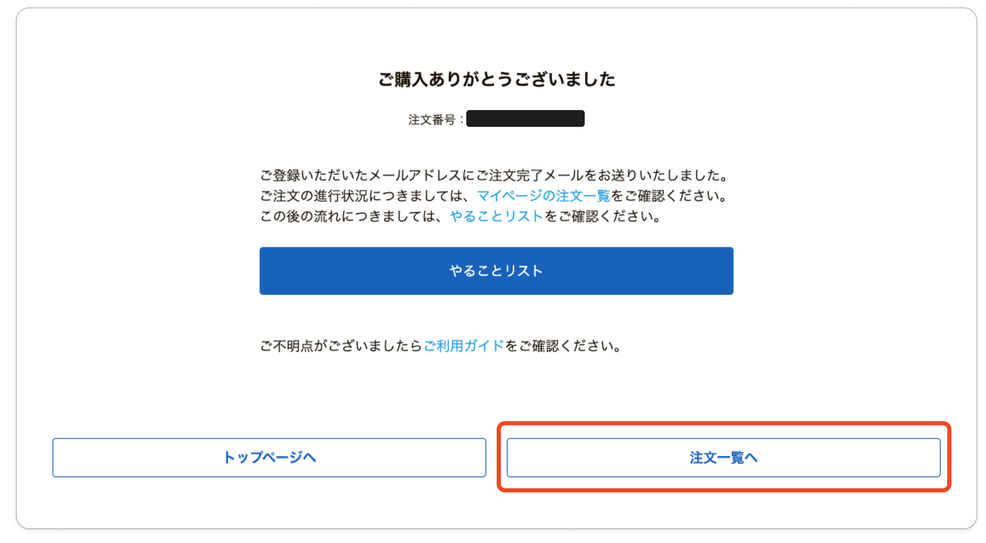The height and width of the screenshot is (543, 986).
Task: Click the text ご注文の進行状況につきましては
Action: [361, 196]
